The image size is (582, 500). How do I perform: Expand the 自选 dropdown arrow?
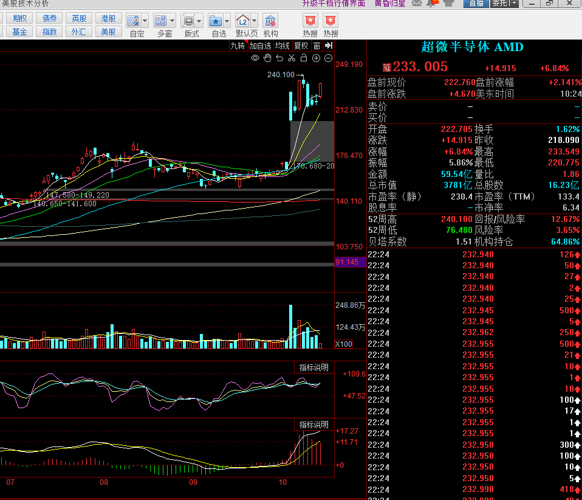click(x=227, y=21)
